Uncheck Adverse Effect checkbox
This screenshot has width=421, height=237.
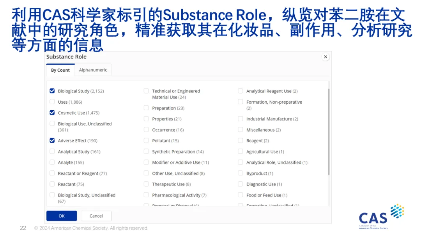coord(52,141)
